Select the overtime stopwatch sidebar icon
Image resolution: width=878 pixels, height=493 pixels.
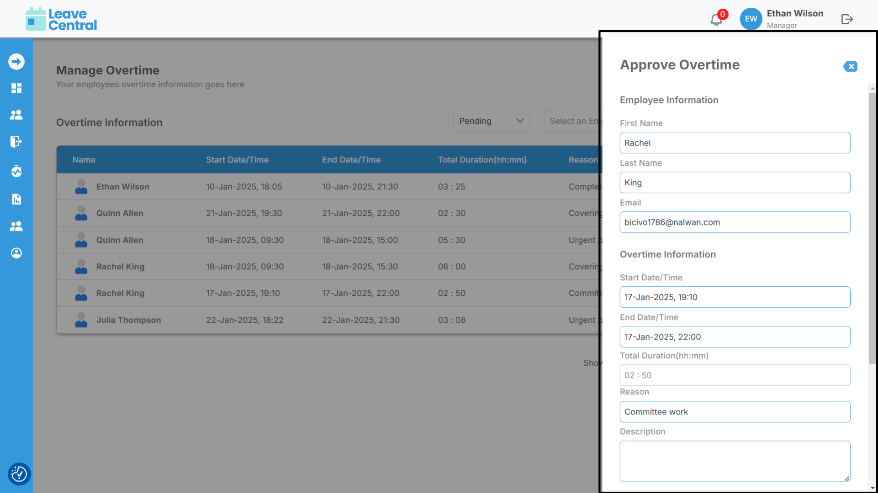pos(16,171)
